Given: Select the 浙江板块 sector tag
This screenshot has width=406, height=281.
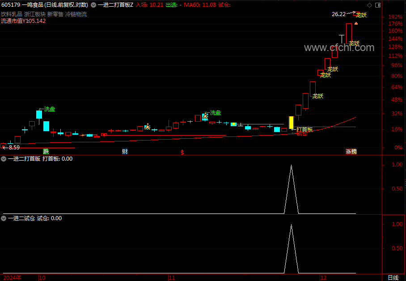Looking at the screenshot, I should pyautogui.click(x=35, y=14).
